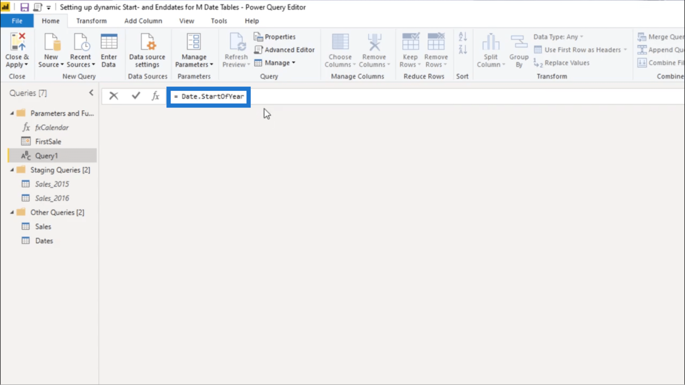Open the File menu

(17, 21)
